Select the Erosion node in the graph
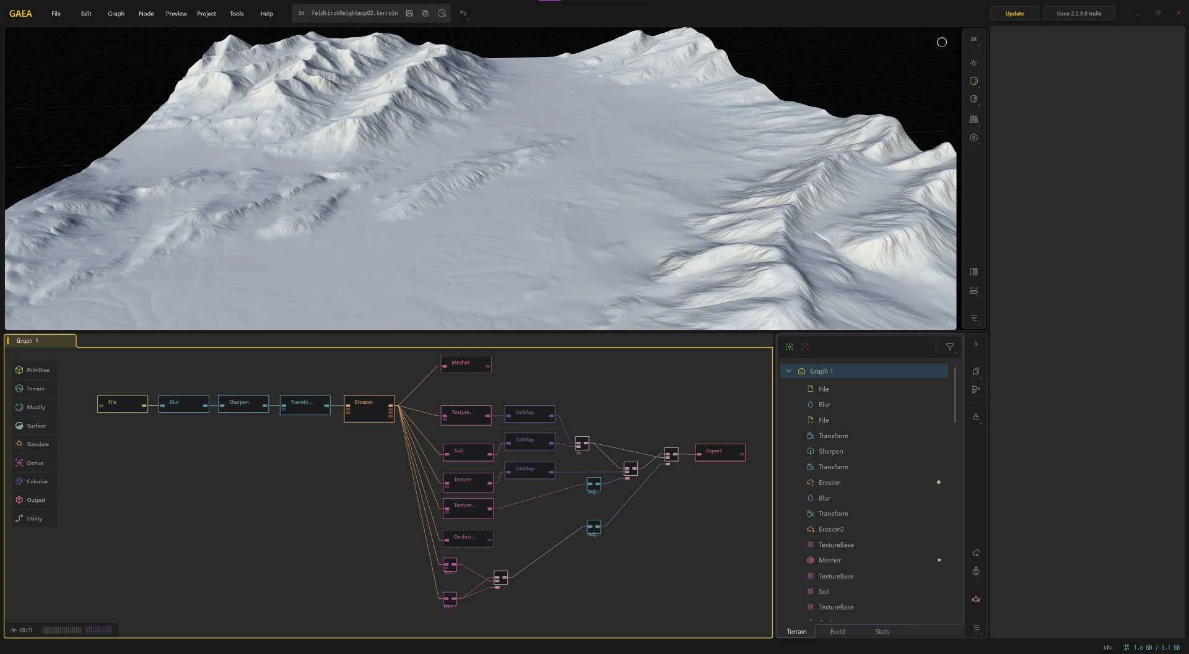The image size is (1189, 654). point(369,408)
